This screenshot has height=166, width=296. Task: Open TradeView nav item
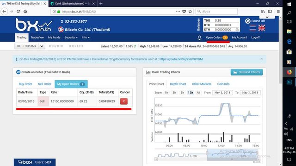[37, 37]
